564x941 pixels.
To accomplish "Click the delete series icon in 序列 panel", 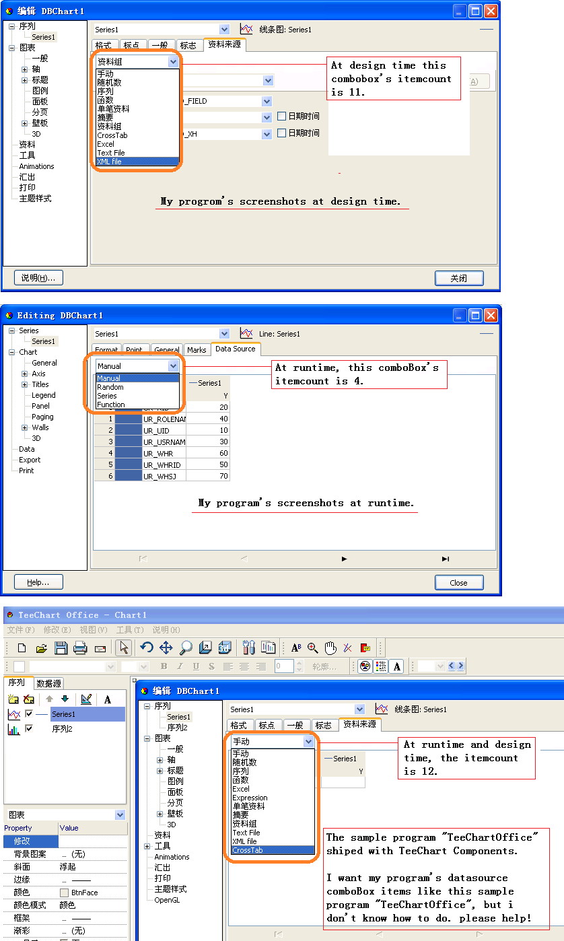I will click(29, 699).
